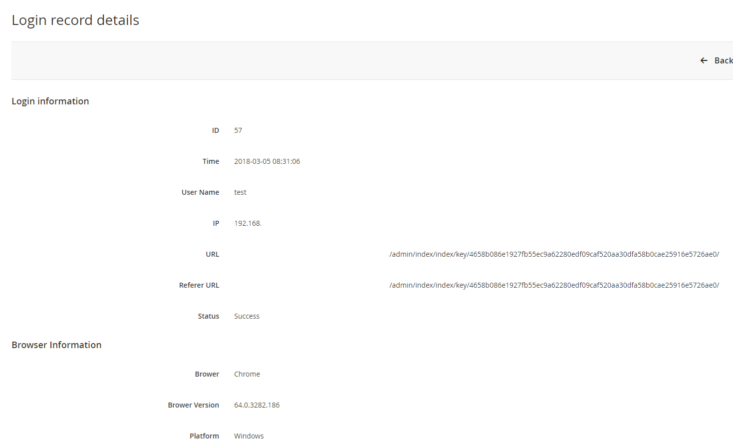Click the URL field label
This screenshot has height=447, width=733.
[213, 254]
